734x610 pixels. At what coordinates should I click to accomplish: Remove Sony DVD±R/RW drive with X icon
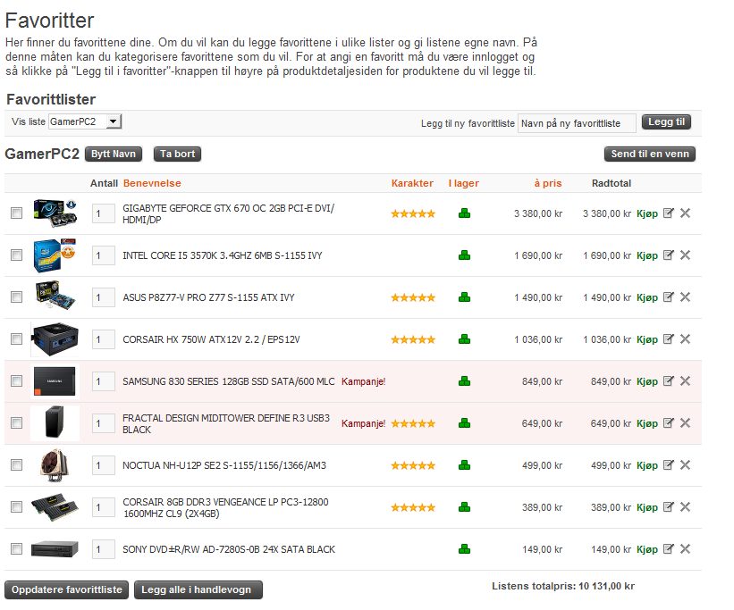[x=686, y=549]
